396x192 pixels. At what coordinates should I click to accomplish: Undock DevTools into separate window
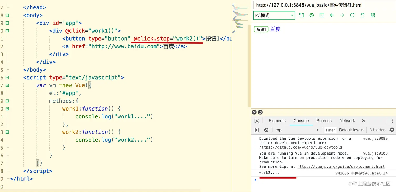[x=260, y=112]
